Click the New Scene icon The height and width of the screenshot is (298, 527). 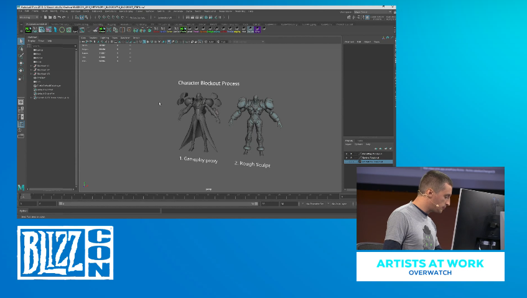(45, 17)
